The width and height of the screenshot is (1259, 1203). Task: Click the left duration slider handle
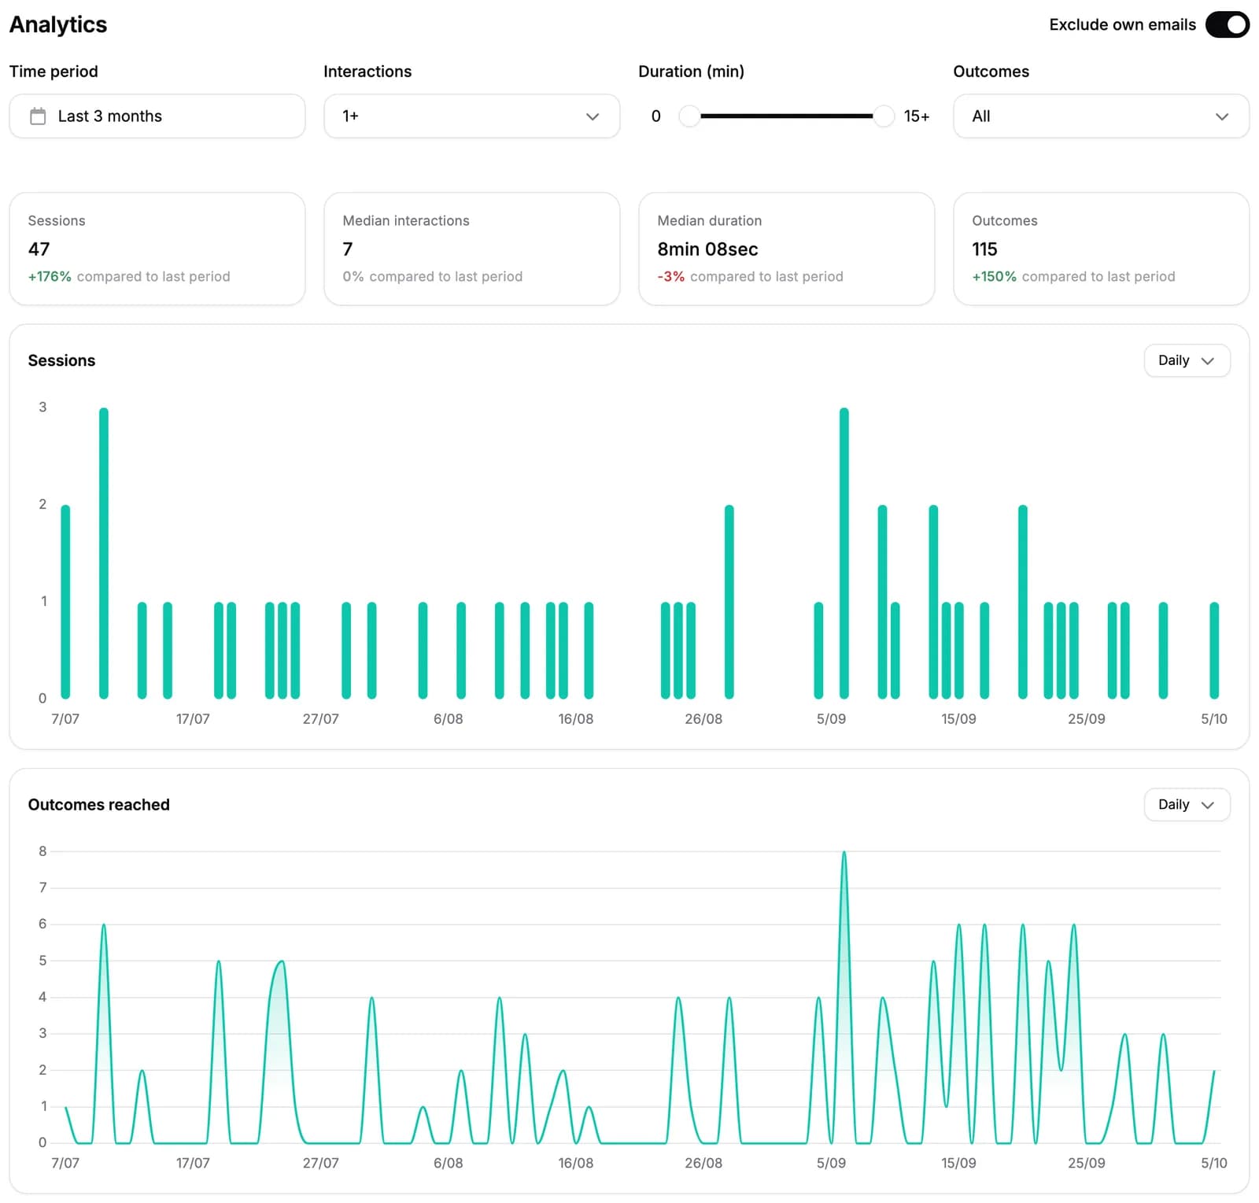pyautogui.click(x=689, y=116)
